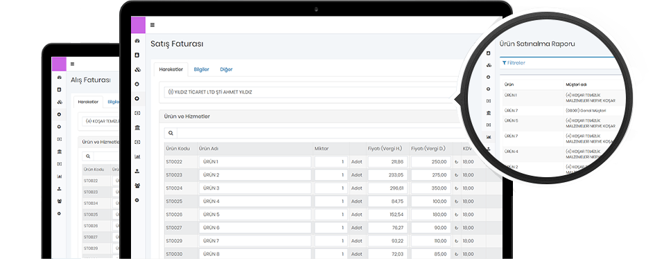
Task: Open the cubes icon in Ürün Satınalma Raporu sidebar
Action: click(489, 65)
